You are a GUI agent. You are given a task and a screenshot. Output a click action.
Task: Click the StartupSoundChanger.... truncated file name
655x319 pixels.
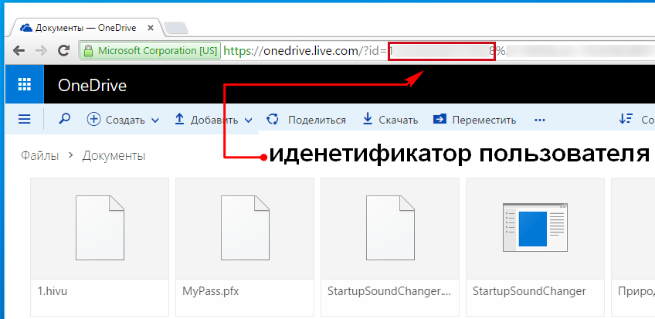tap(389, 291)
